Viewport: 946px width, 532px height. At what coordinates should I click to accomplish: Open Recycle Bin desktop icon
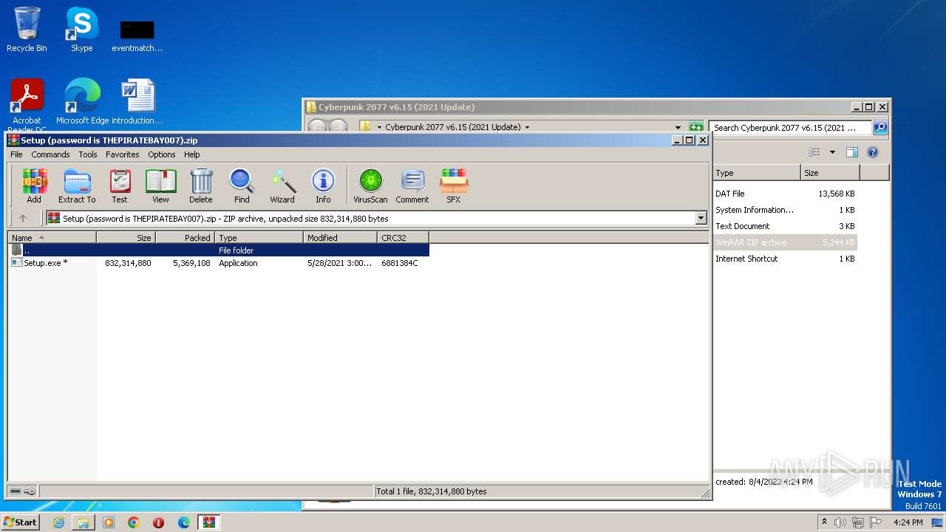27,30
